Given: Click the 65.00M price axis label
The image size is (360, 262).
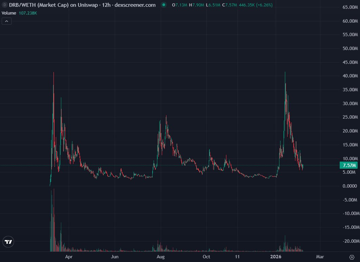Looking at the screenshot, I should (350, 7).
